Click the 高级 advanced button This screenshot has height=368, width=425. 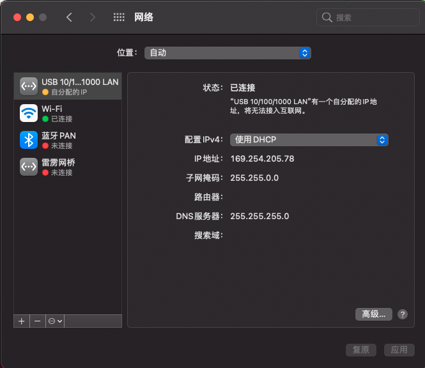(x=373, y=314)
